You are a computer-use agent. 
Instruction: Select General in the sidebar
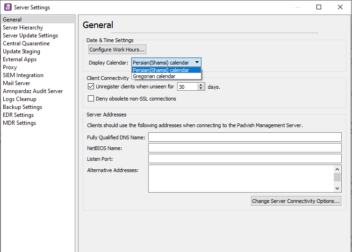coord(38,20)
